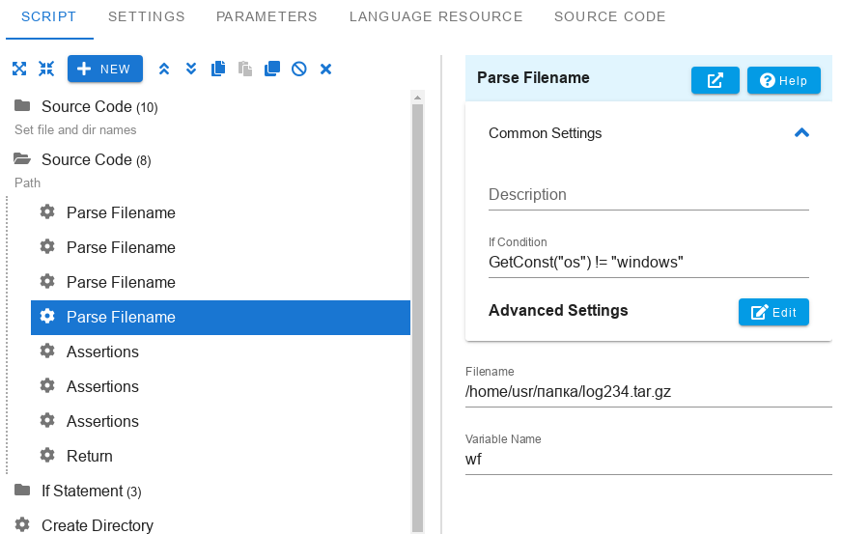Move command down with double chevron

[x=190, y=69]
